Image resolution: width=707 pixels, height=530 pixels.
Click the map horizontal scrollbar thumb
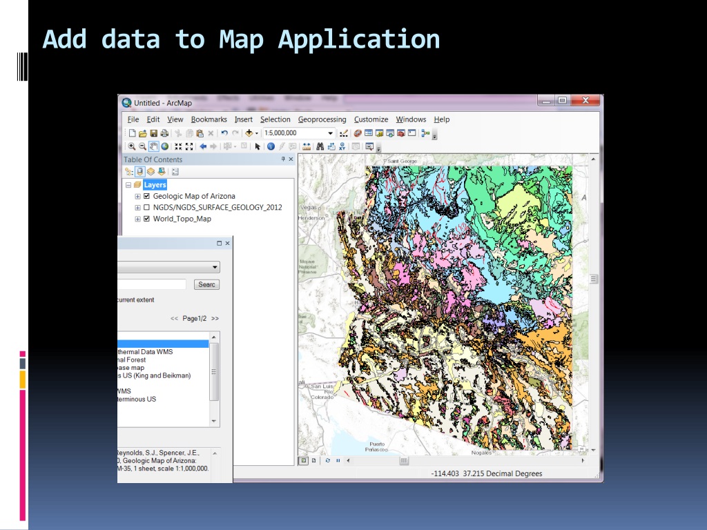click(404, 460)
